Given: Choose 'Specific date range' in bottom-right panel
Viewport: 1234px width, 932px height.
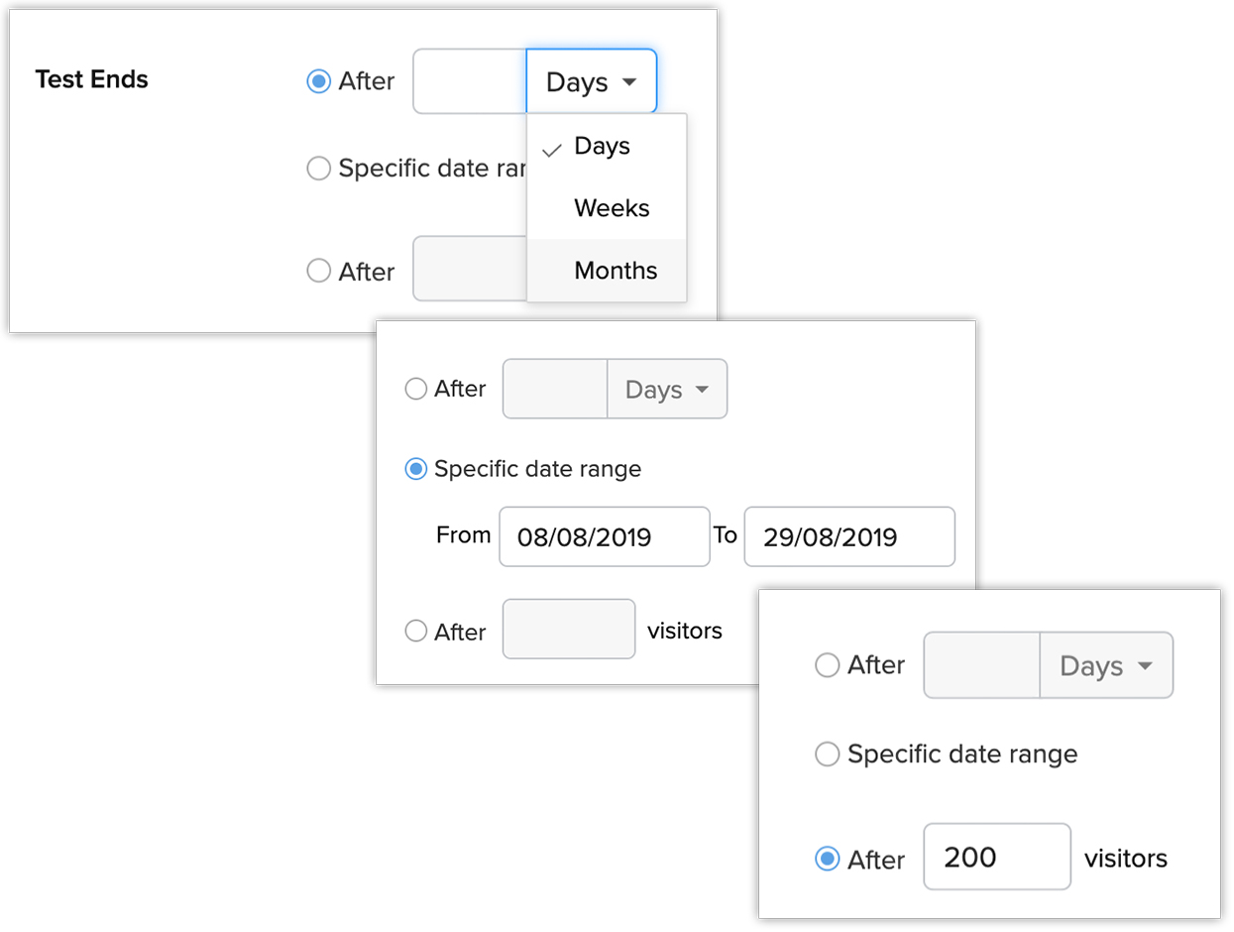Looking at the screenshot, I should [827, 755].
